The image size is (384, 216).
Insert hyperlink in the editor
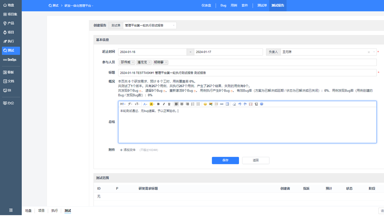pyautogui.click(x=222, y=104)
